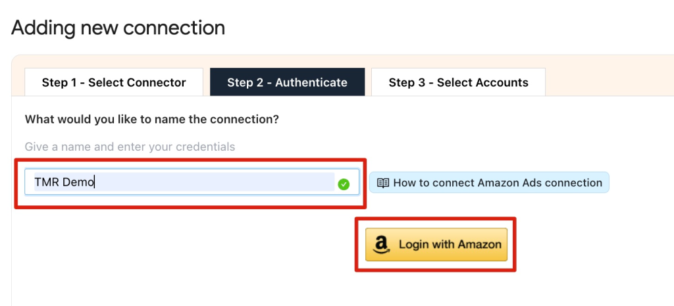Click the What would you like to name label
Viewport: 674px width, 306px height.
(151, 120)
